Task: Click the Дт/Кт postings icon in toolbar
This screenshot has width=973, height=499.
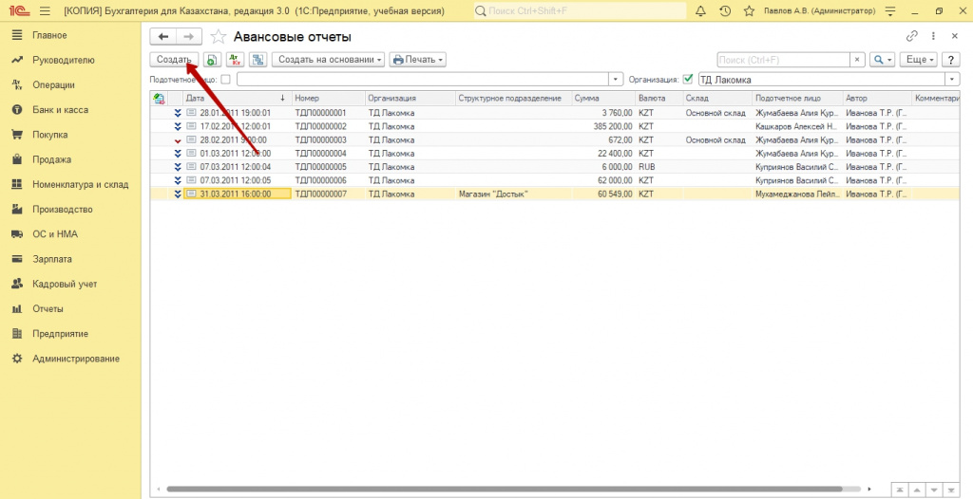Action: pos(235,59)
